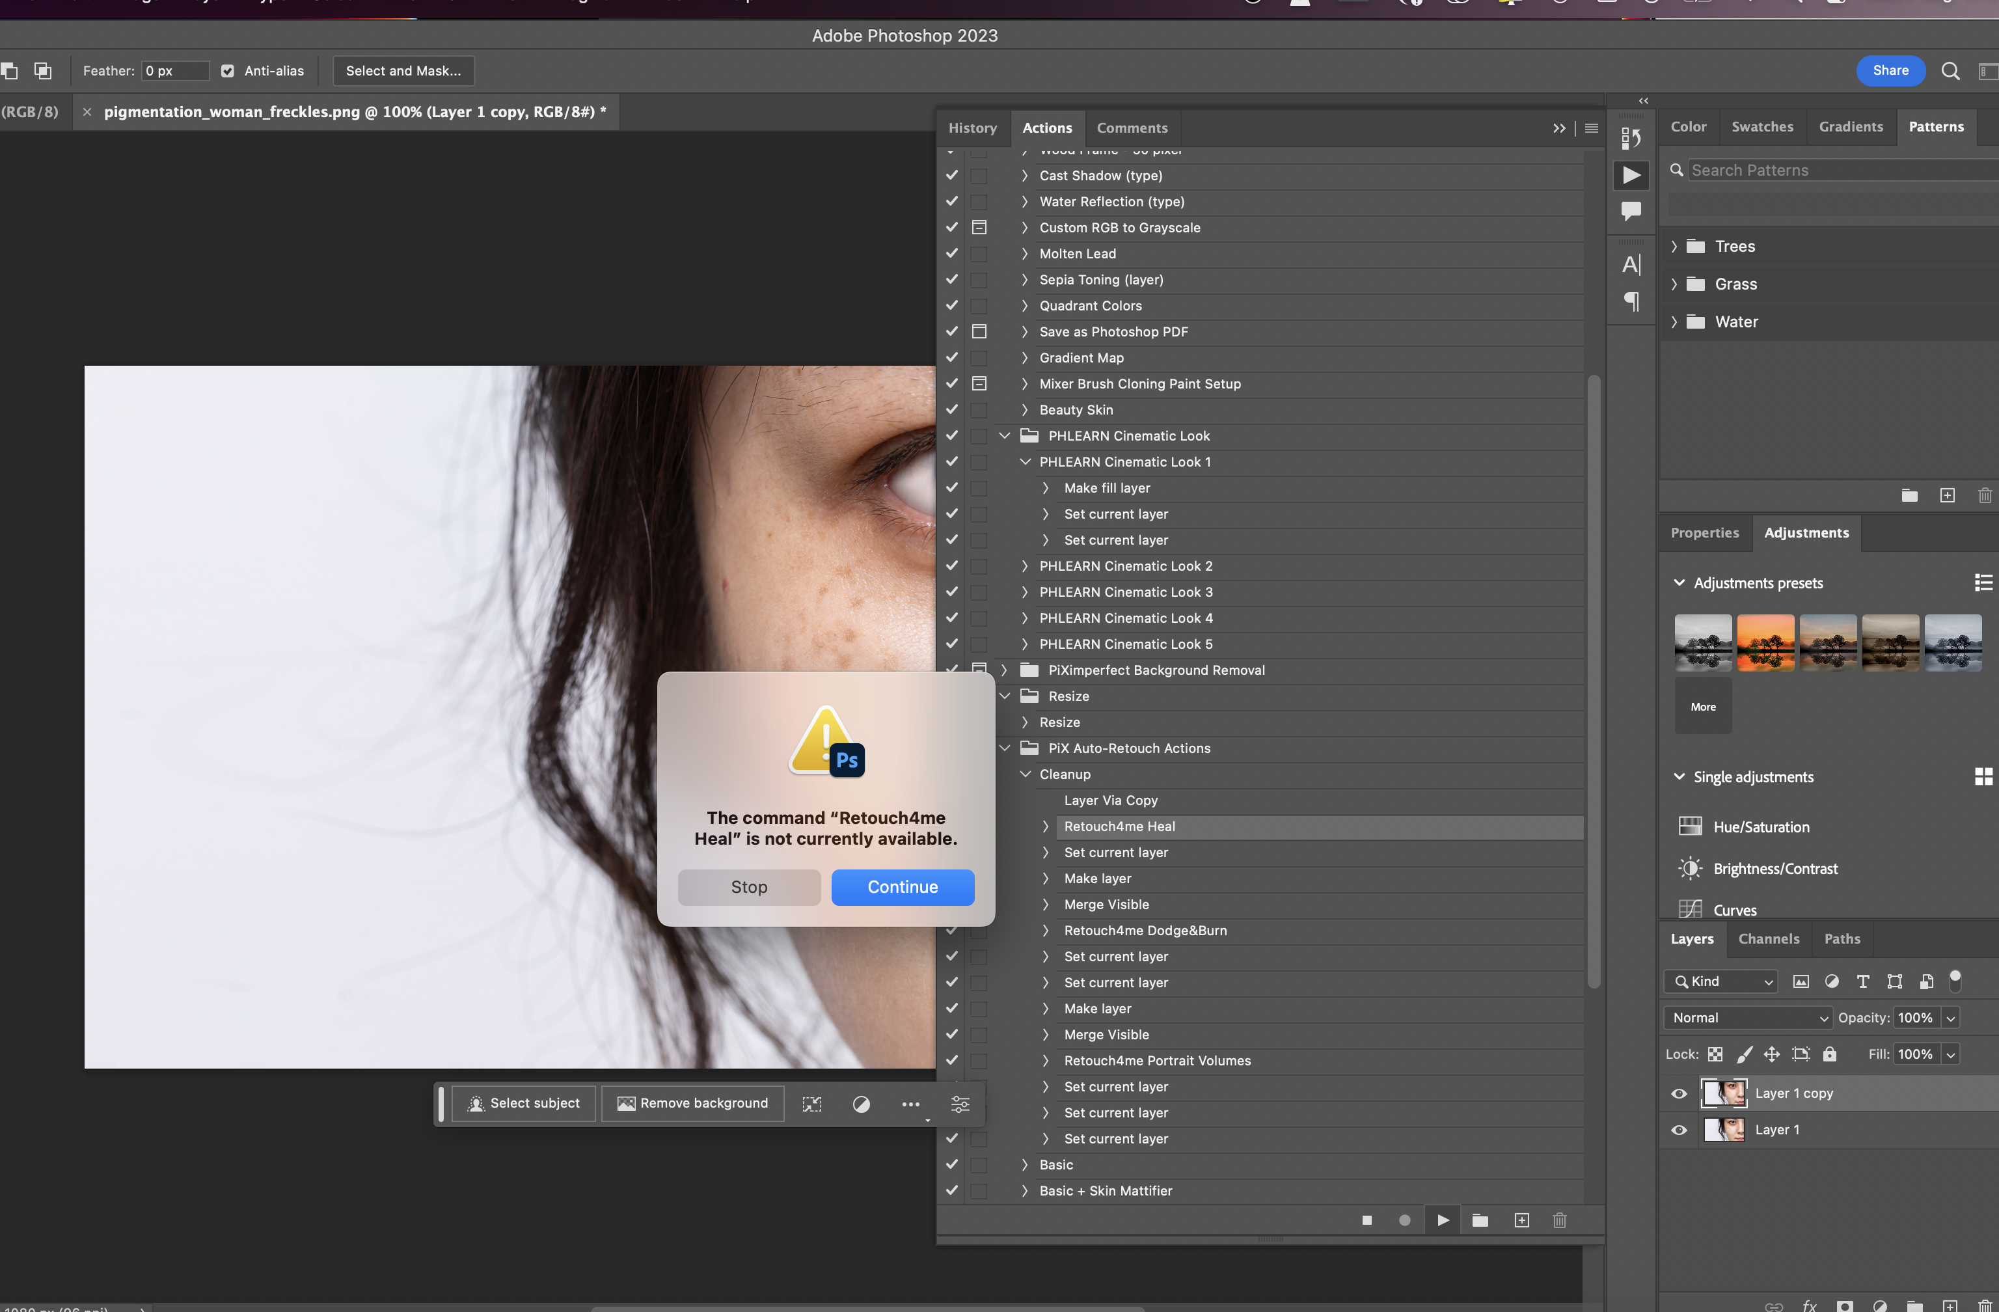Viewport: 1999px width, 1312px height.
Task: Toggle dialog box for Custom RGB to Grayscale
Action: pyautogui.click(x=979, y=228)
